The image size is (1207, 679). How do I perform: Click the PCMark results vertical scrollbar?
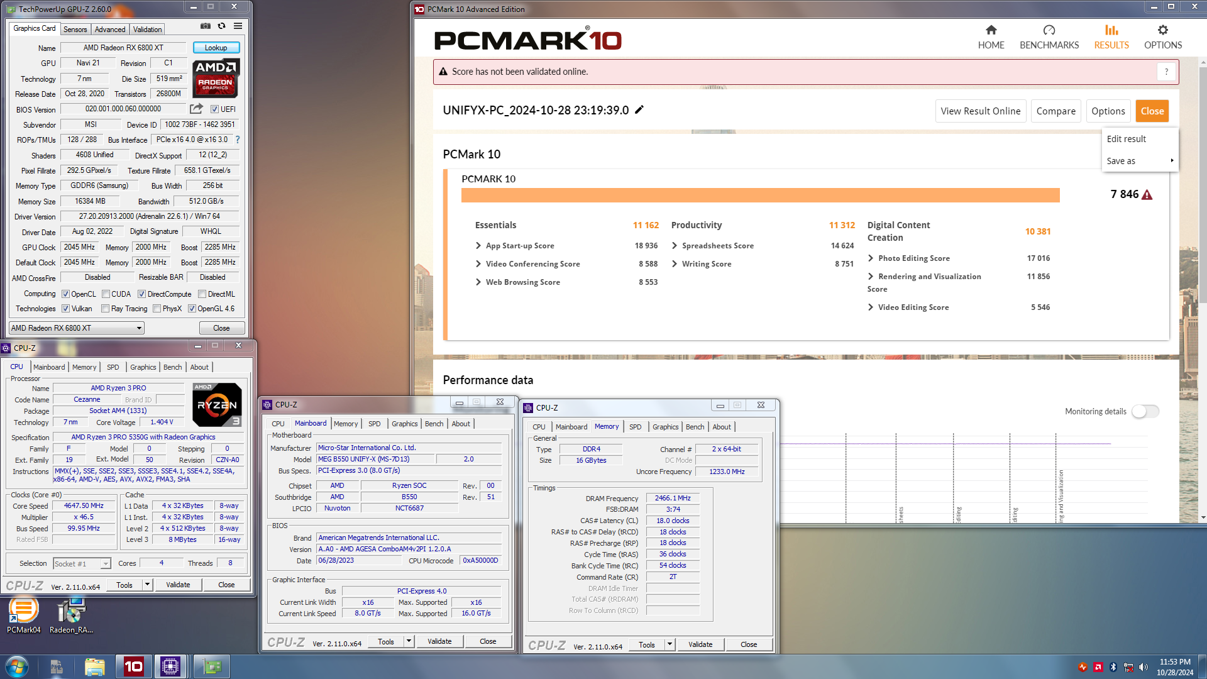(1203, 289)
